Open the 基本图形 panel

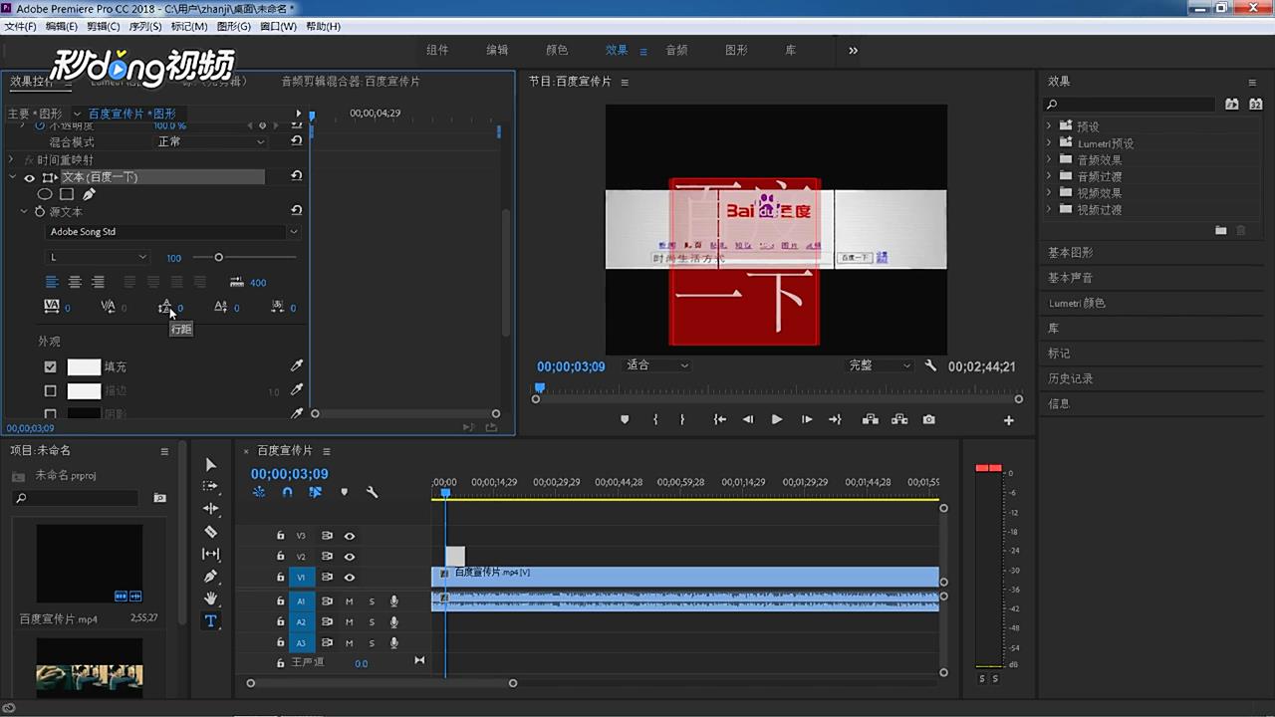pyautogui.click(x=1071, y=253)
